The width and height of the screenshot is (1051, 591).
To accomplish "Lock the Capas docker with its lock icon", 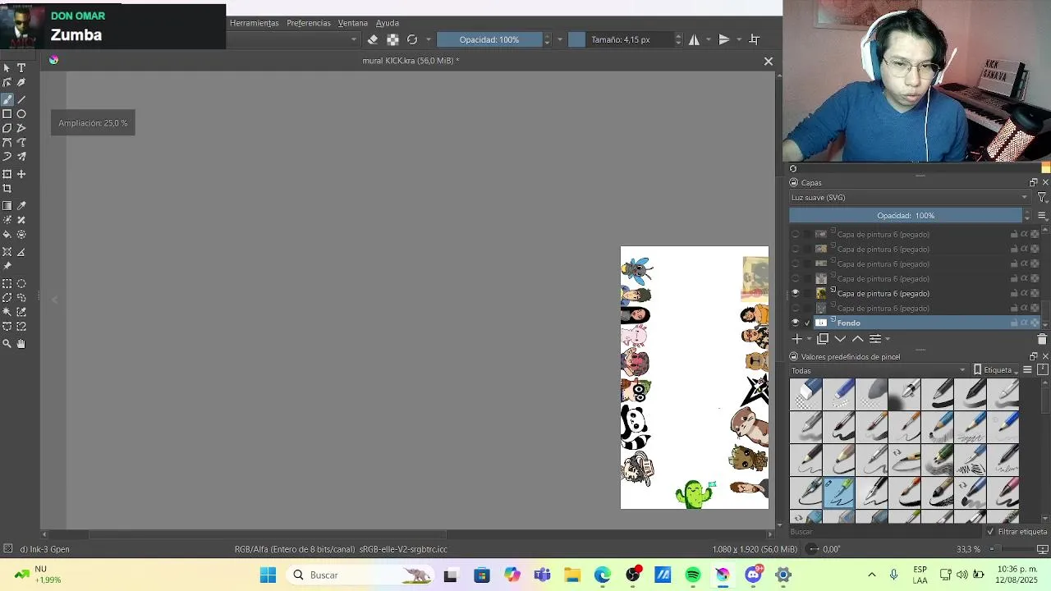I will (x=793, y=183).
